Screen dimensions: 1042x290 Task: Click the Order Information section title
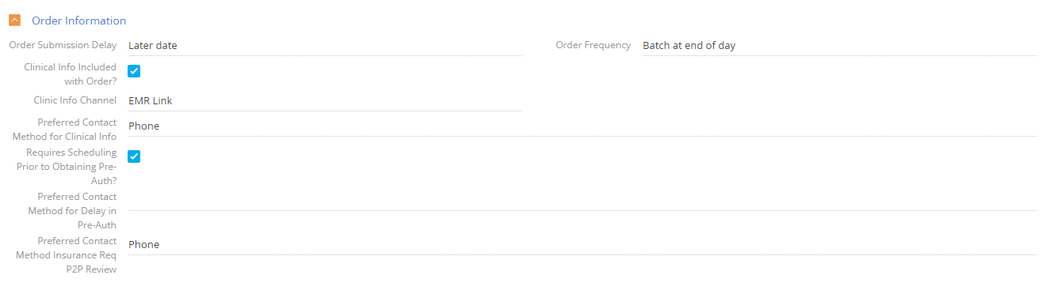78,21
